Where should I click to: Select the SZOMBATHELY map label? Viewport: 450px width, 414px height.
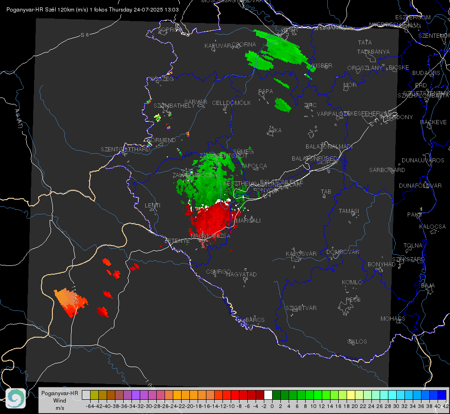tap(174, 106)
